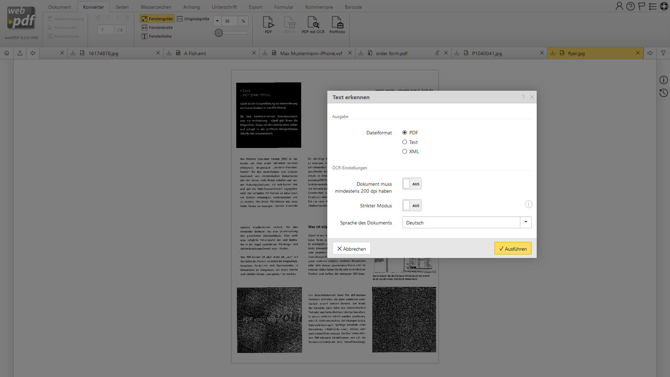The width and height of the screenshot is (670, 377).
Task: Open the zoom percentage dropdown arrow
Action: [217, 21]
